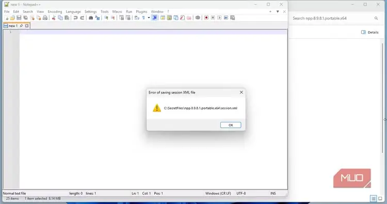Viewport: 387px width, 204px height.
Task: Click Run Macro Multiple Times icon
Action: [226, 18]
